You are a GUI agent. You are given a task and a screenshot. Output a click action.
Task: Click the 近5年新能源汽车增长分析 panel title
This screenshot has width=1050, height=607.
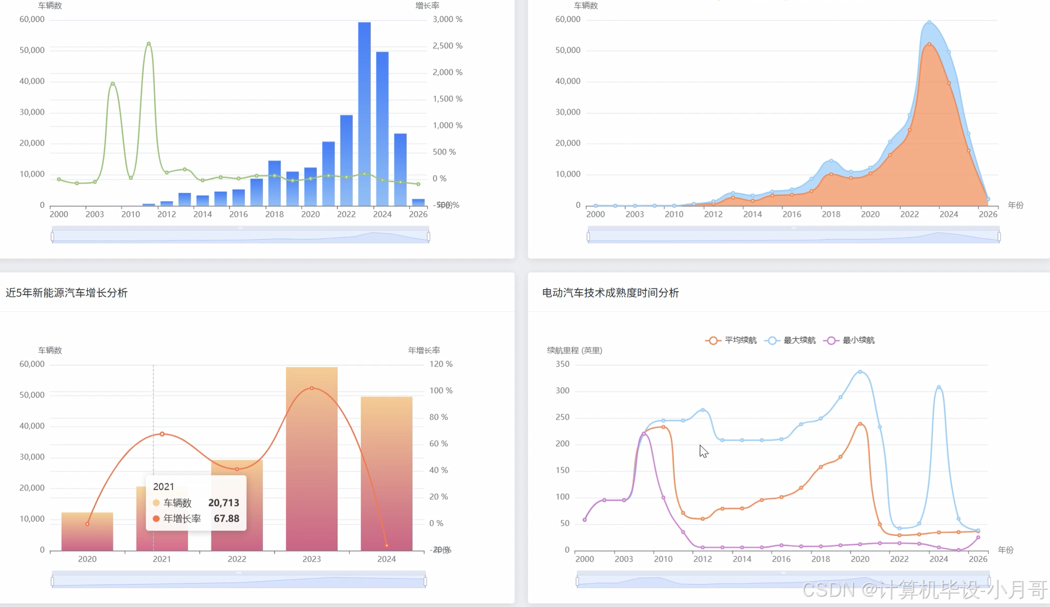(x=66, y=293)
